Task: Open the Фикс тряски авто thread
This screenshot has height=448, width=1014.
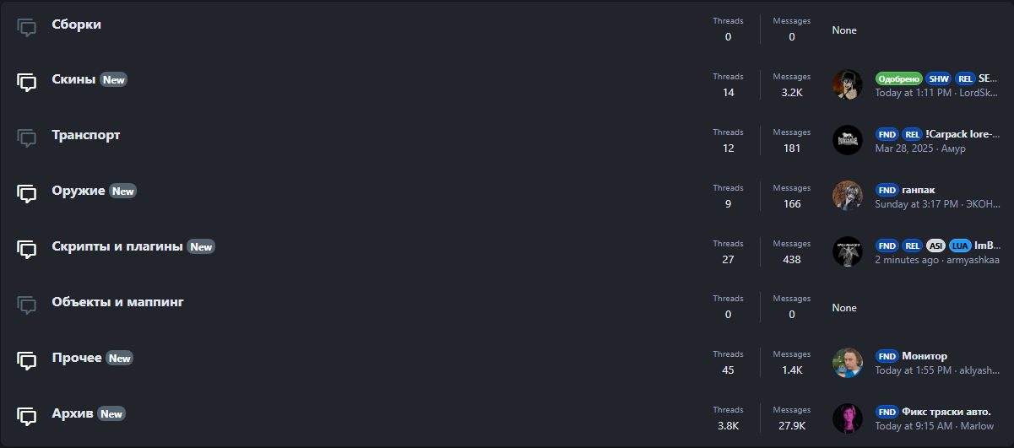Action: [x=946, y=412]
